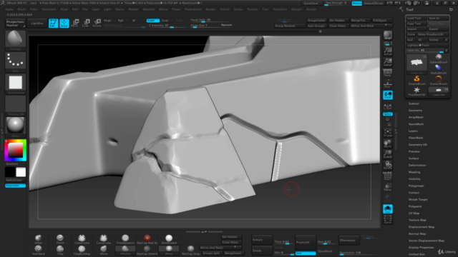
Task: Toggle the Floor grid
Action: click(388, 84)
